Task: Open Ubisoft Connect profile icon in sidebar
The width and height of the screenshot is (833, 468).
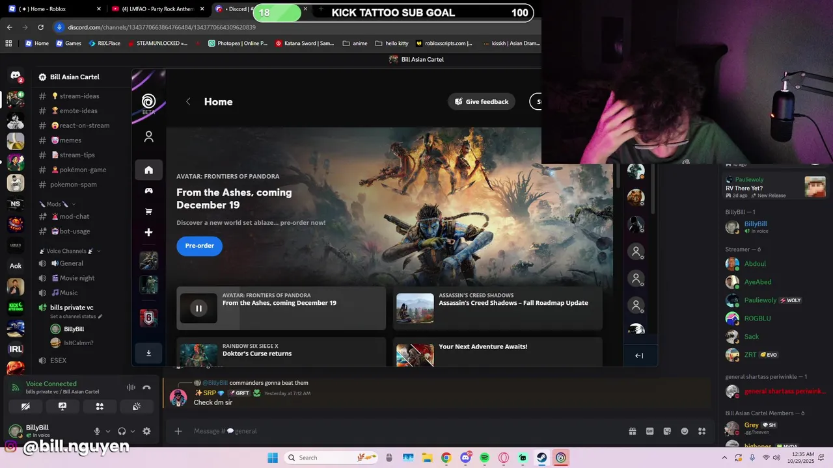Action: pyautogui.click(x=148, y=136)
